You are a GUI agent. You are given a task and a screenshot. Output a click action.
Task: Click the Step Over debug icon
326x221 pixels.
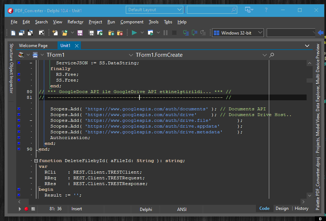tap(194, 33)
